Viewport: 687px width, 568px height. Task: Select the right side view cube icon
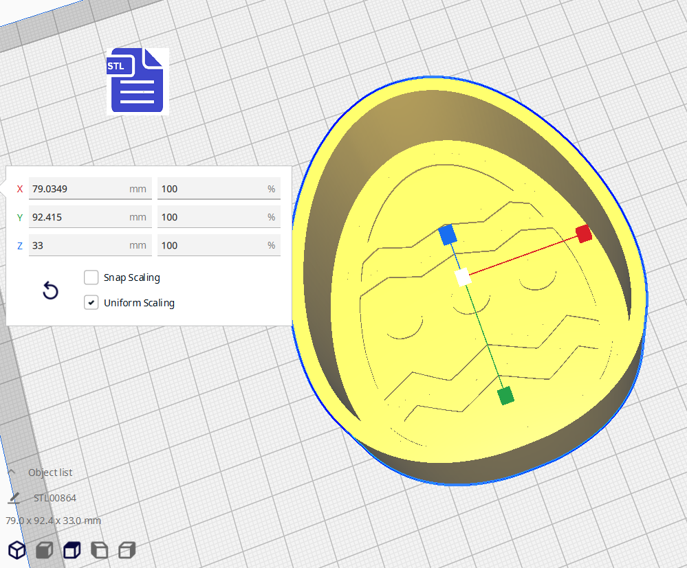(127, 549)
